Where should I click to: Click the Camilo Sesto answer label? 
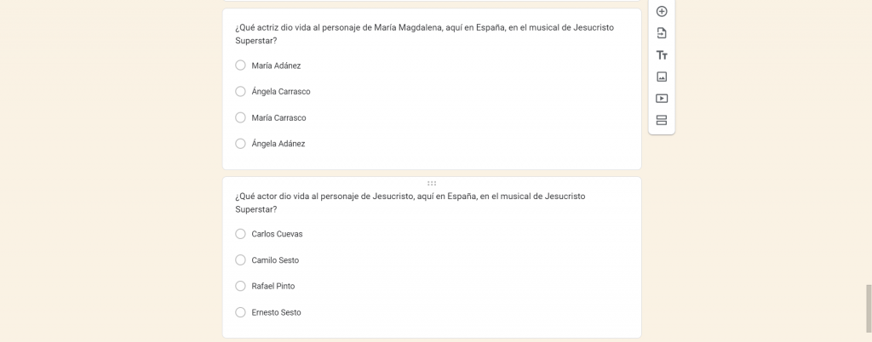pos(275,260)
